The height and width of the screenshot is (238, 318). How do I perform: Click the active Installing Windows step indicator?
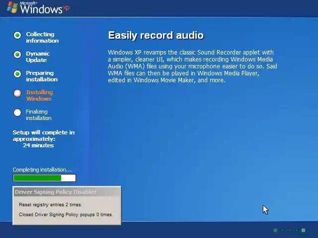point(17,93)
